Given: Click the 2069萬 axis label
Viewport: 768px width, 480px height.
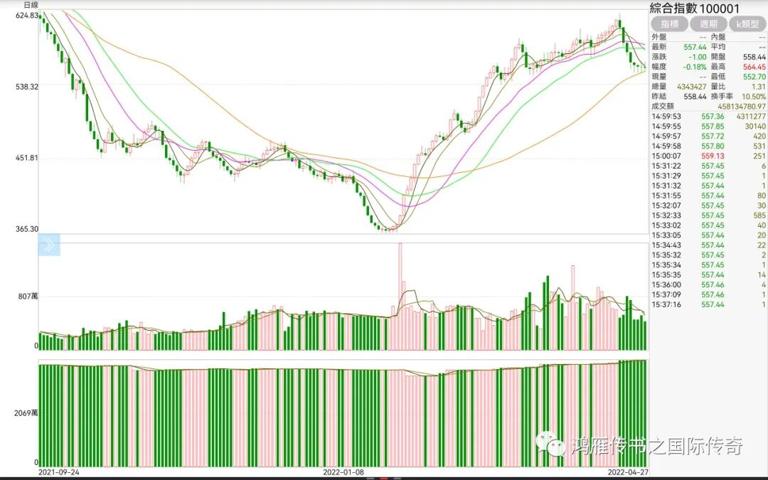Looking at the screenshot, I should pos(26,413).
